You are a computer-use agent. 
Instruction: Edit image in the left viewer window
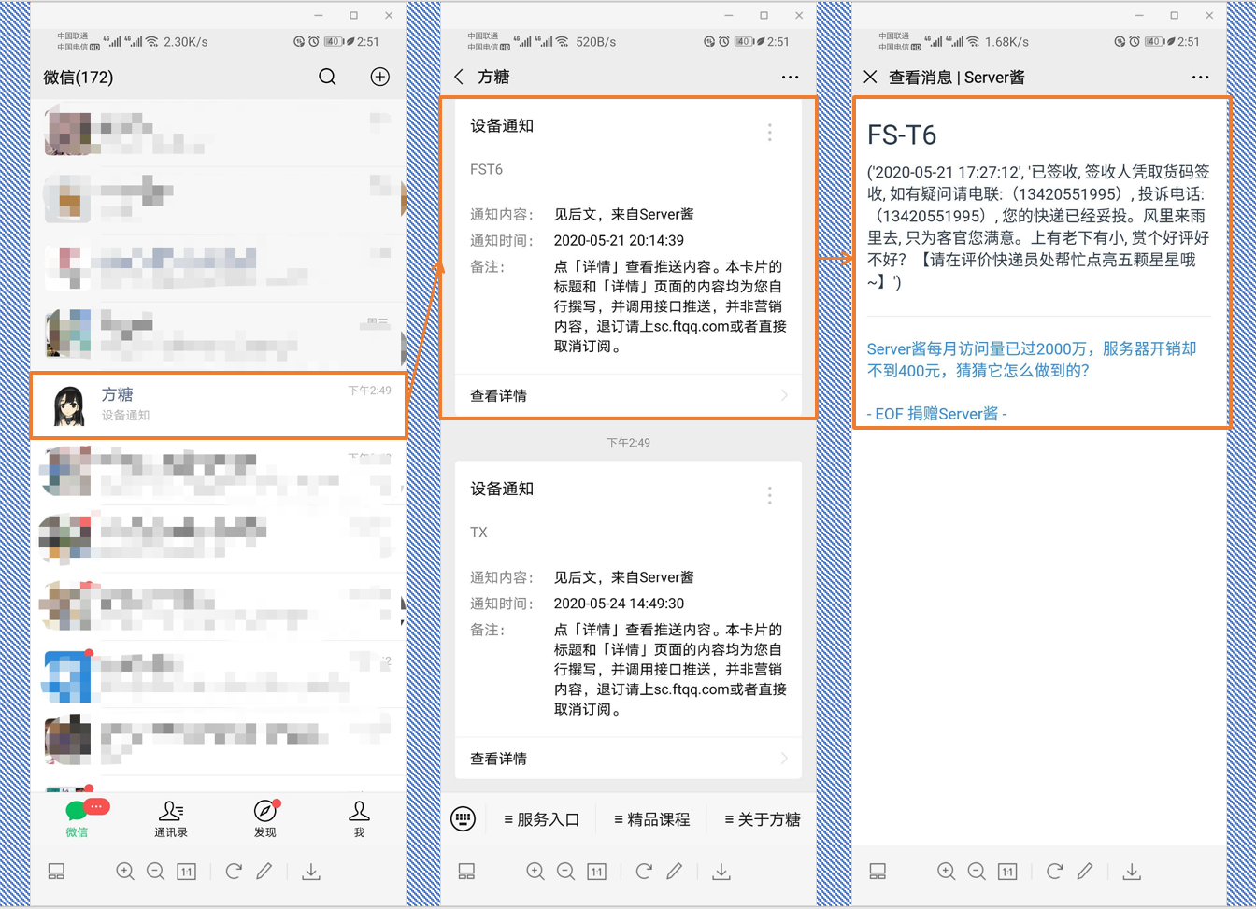[x=264, y=871]
